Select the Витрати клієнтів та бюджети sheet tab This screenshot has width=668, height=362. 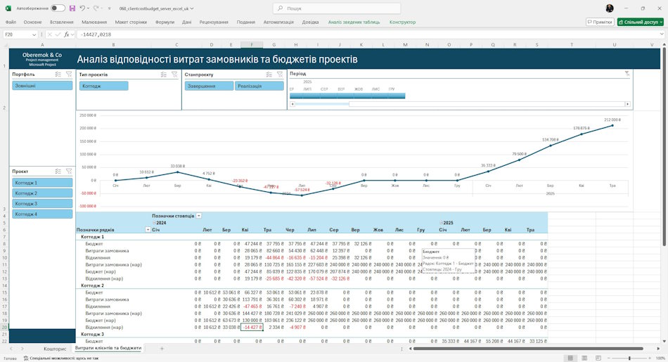[108, 349]
